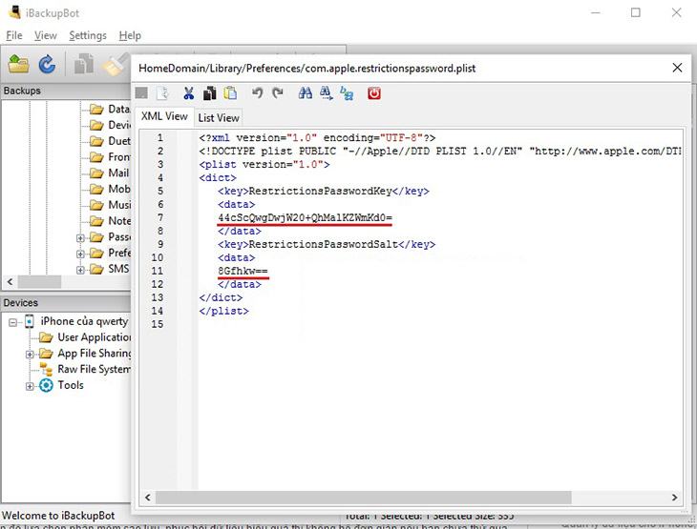Click the RestrictionsPasswordSalt key line
This screenshot has width=697, height=529.
pyautogui.click(x=327, y=245)
